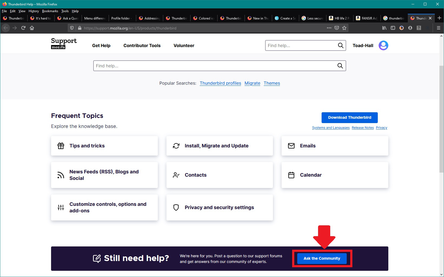Click the browser forward arrow
Image resolution: width=444 pixels, height=277 pixels.
pos(15,28)
